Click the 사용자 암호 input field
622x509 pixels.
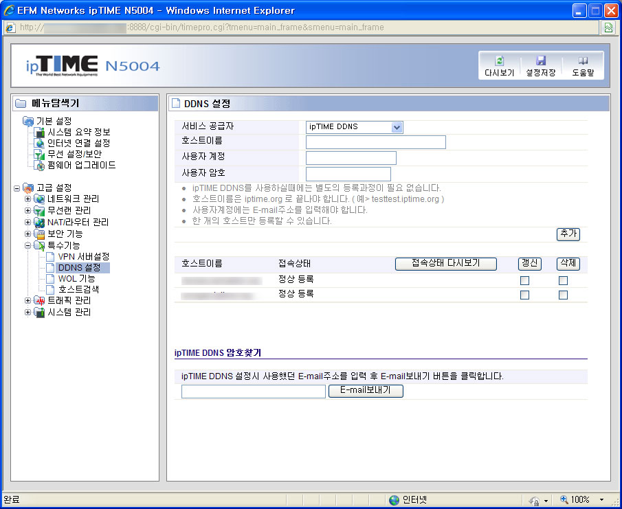tap(348, 174)
